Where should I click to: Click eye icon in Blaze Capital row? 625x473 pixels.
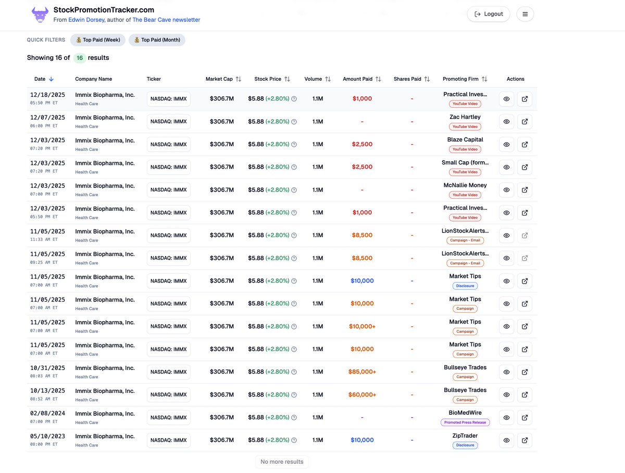tap(506, 144)
